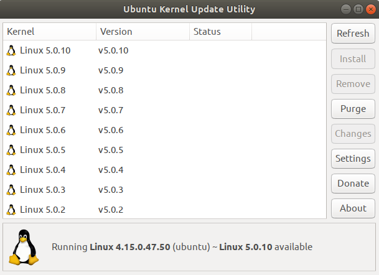Click the penguin icon beside Linux 5.0.10

point(11,50)
